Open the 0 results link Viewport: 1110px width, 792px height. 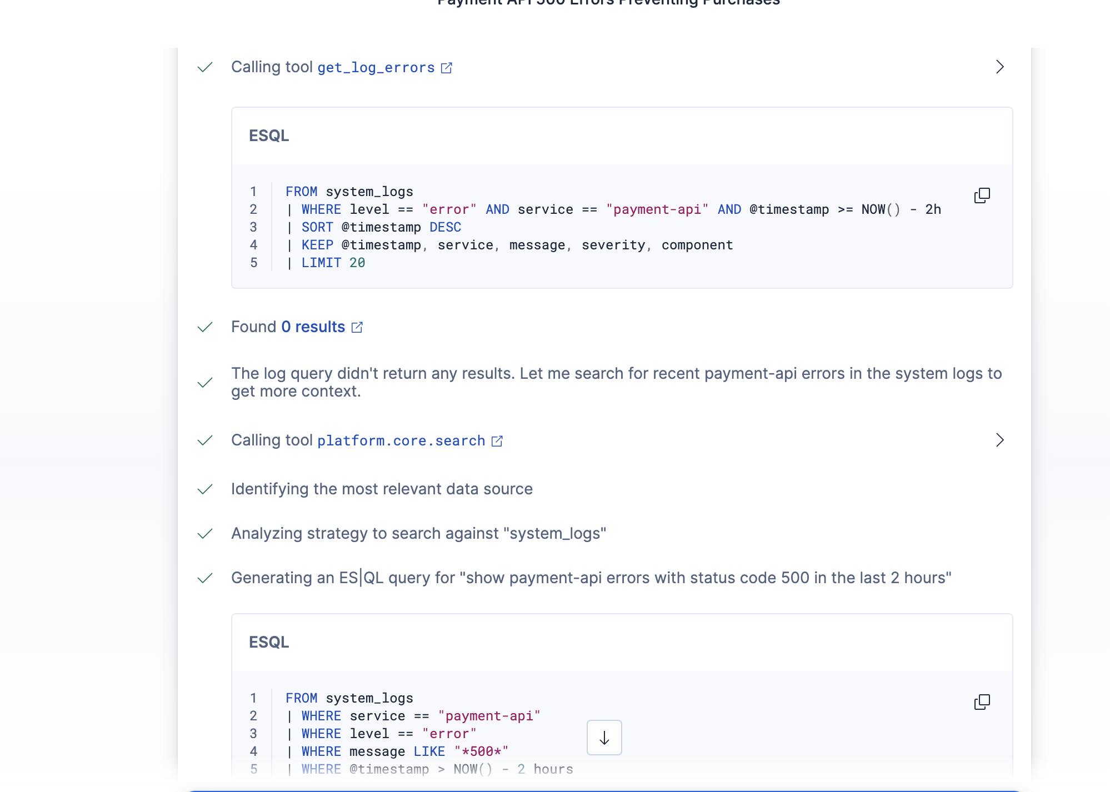pyautogui.click(x=313, y=327)
